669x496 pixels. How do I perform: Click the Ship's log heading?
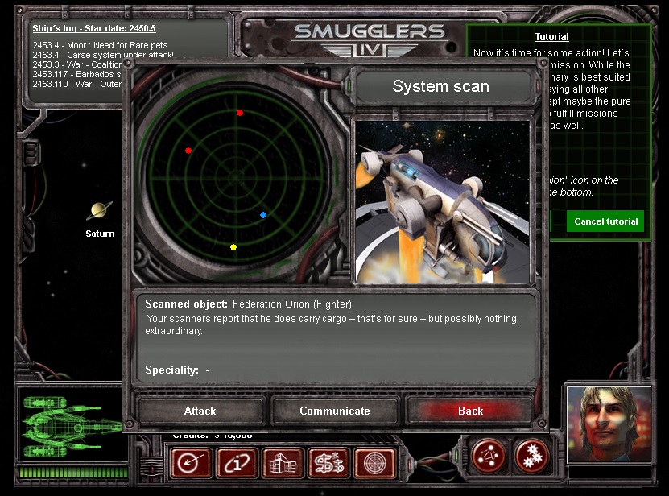coord(94,29)
